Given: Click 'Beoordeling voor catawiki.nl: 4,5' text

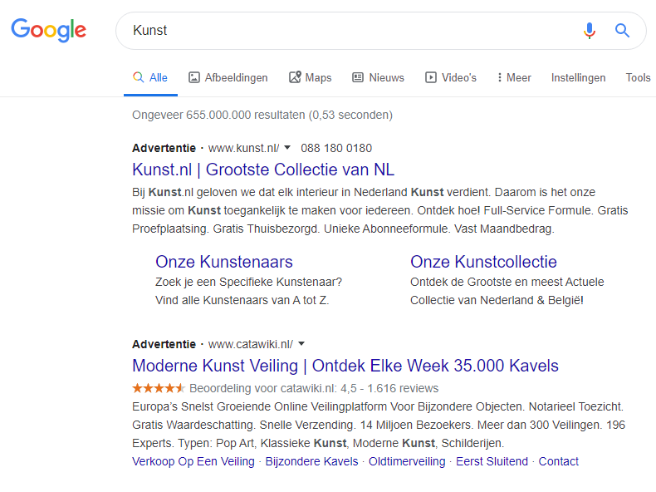Looking at the screenshot, I should [273, 388].
